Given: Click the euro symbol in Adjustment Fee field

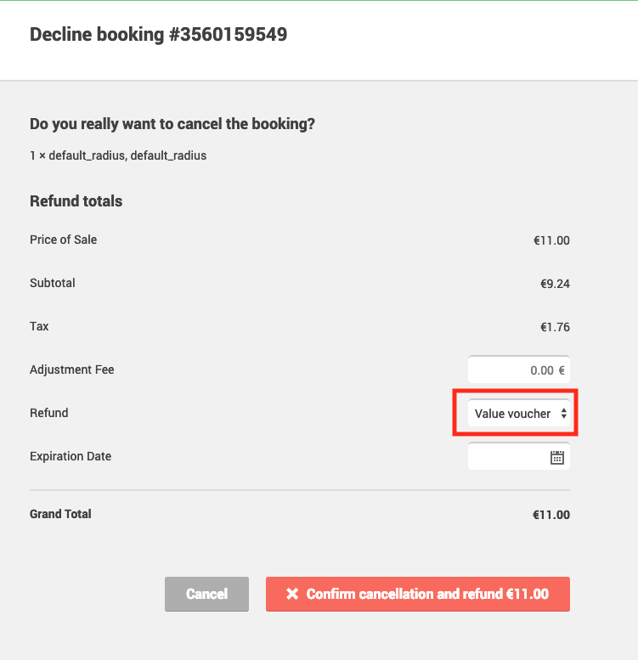Looking at the screenshot, I should 562,370.
